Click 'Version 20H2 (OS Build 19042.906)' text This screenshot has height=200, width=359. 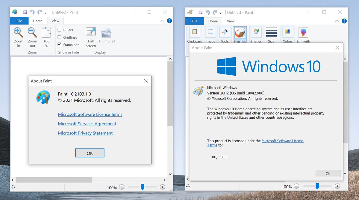point(236,93)
